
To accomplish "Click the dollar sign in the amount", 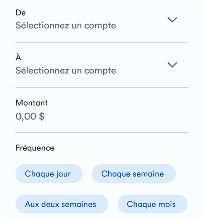I will 42,116.
